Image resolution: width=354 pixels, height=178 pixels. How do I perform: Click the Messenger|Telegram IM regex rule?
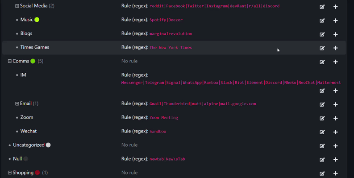click(x=231, y=83)
